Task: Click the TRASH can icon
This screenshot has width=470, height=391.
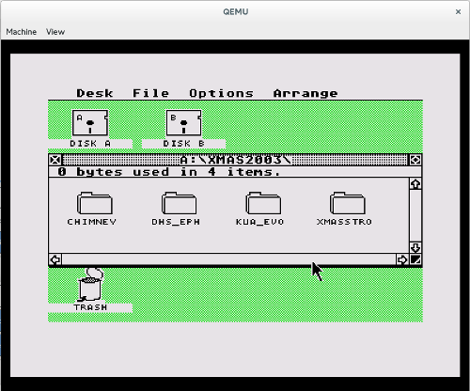Action: (x=90, y=285)
